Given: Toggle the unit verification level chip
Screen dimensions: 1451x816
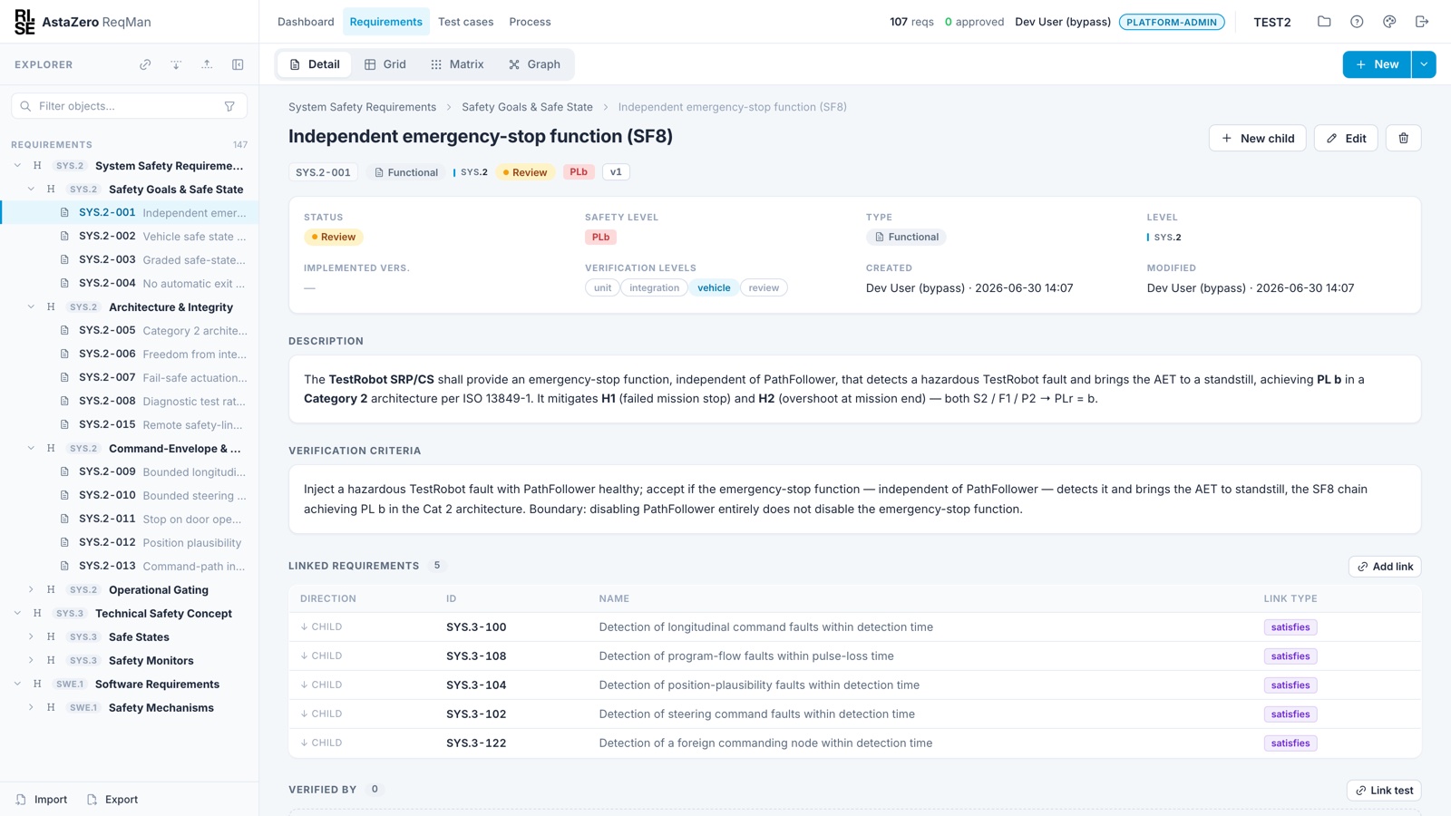Looking at the screenshot, I should click(602, 287).
